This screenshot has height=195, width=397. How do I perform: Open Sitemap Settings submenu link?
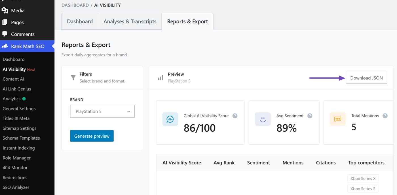point(20,128)
